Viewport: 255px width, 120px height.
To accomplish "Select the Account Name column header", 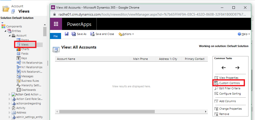I will point(93,59).
